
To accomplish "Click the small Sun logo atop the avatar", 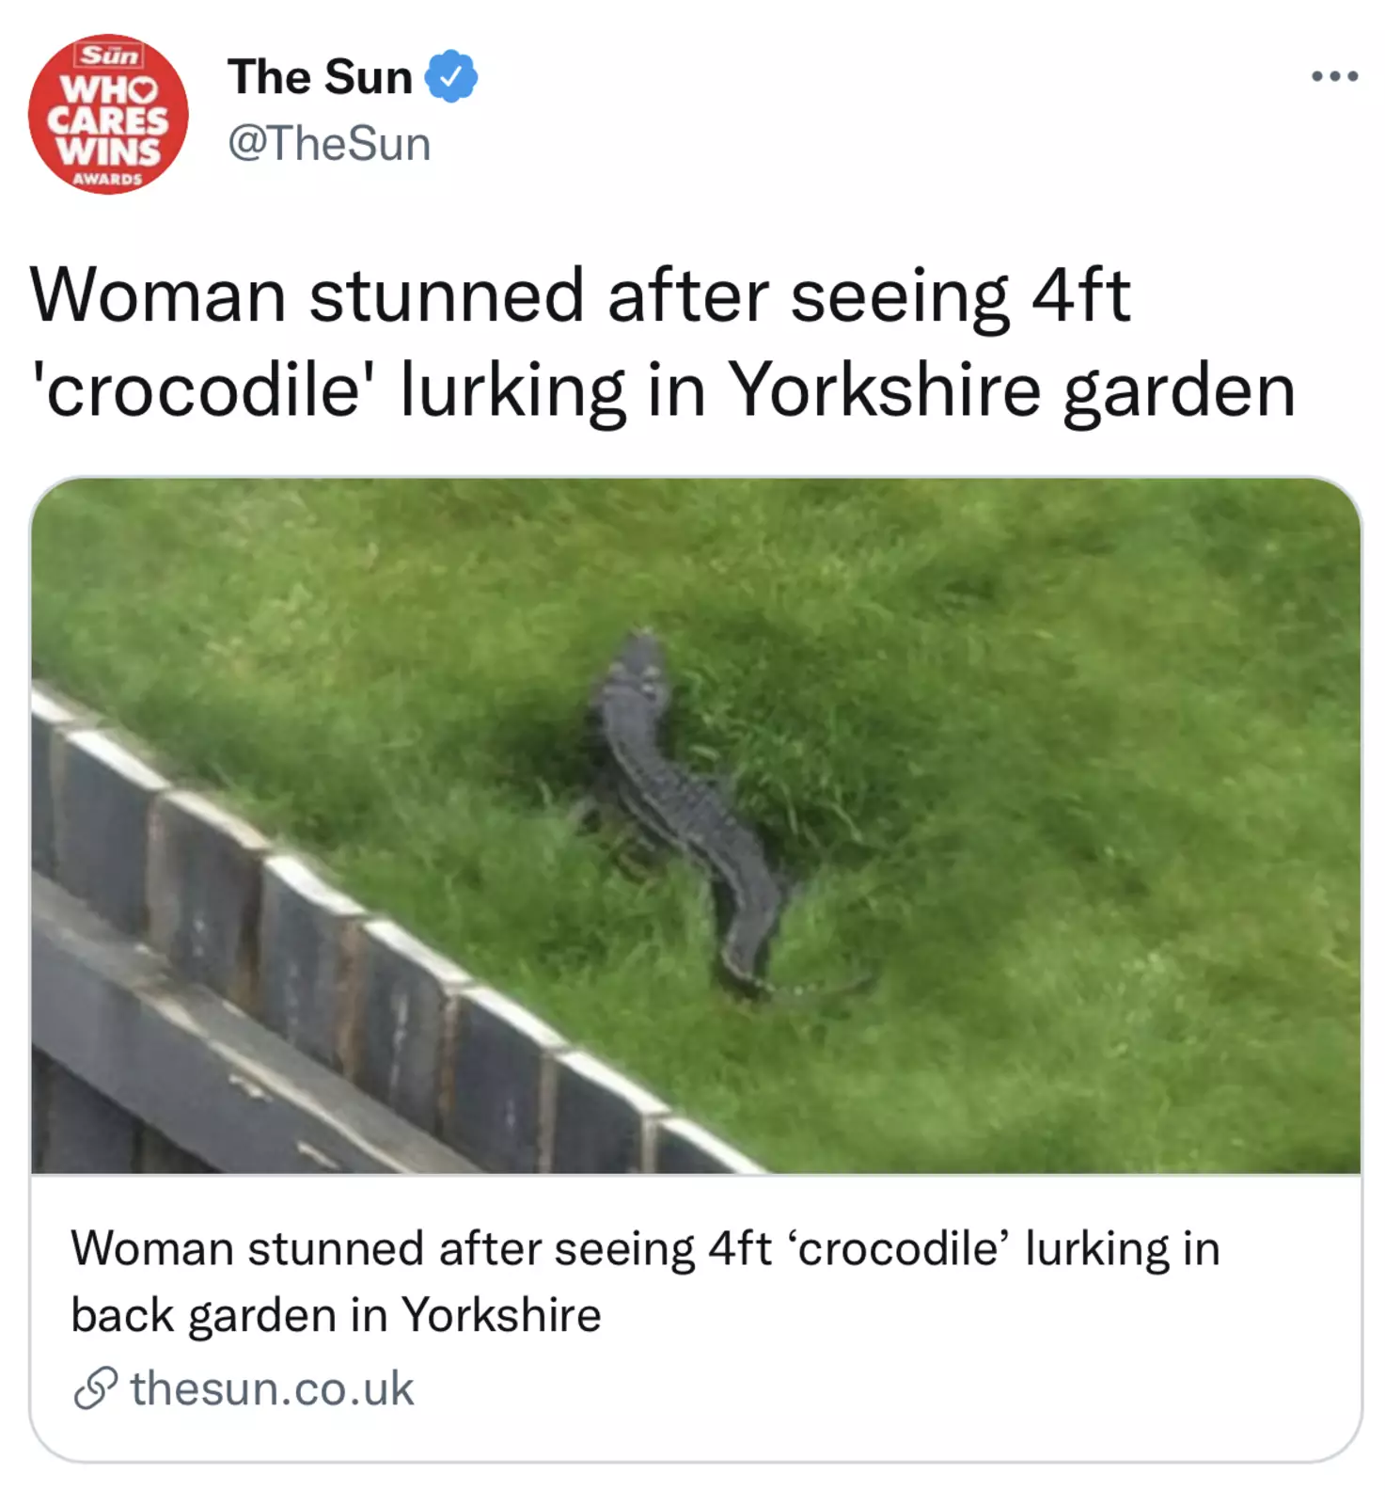I will [110, 55].
